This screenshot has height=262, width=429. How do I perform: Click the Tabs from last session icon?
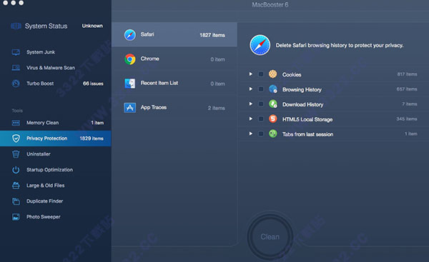click(273, 133)
